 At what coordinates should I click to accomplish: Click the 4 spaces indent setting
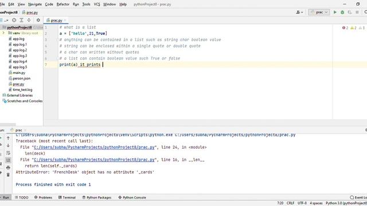pyautogui.click(x=316, y=203)
